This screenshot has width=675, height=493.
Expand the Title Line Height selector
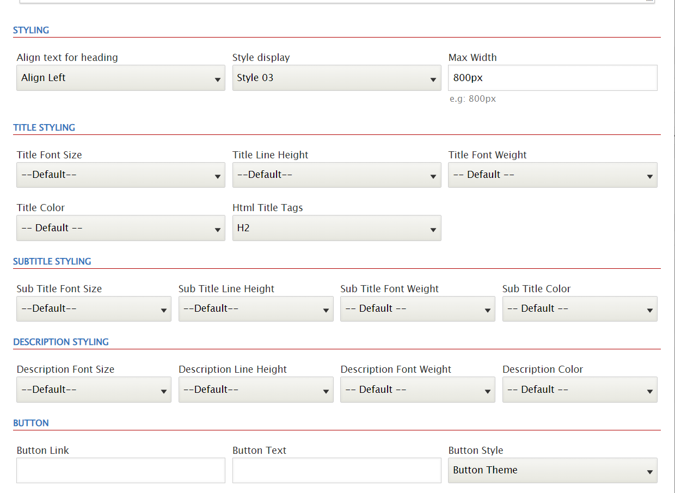click(336, 175)
